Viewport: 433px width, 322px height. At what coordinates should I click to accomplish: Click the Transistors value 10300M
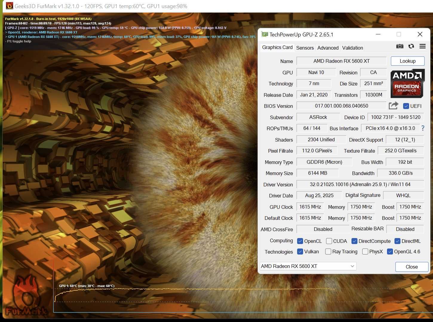[x=373, y=95]
